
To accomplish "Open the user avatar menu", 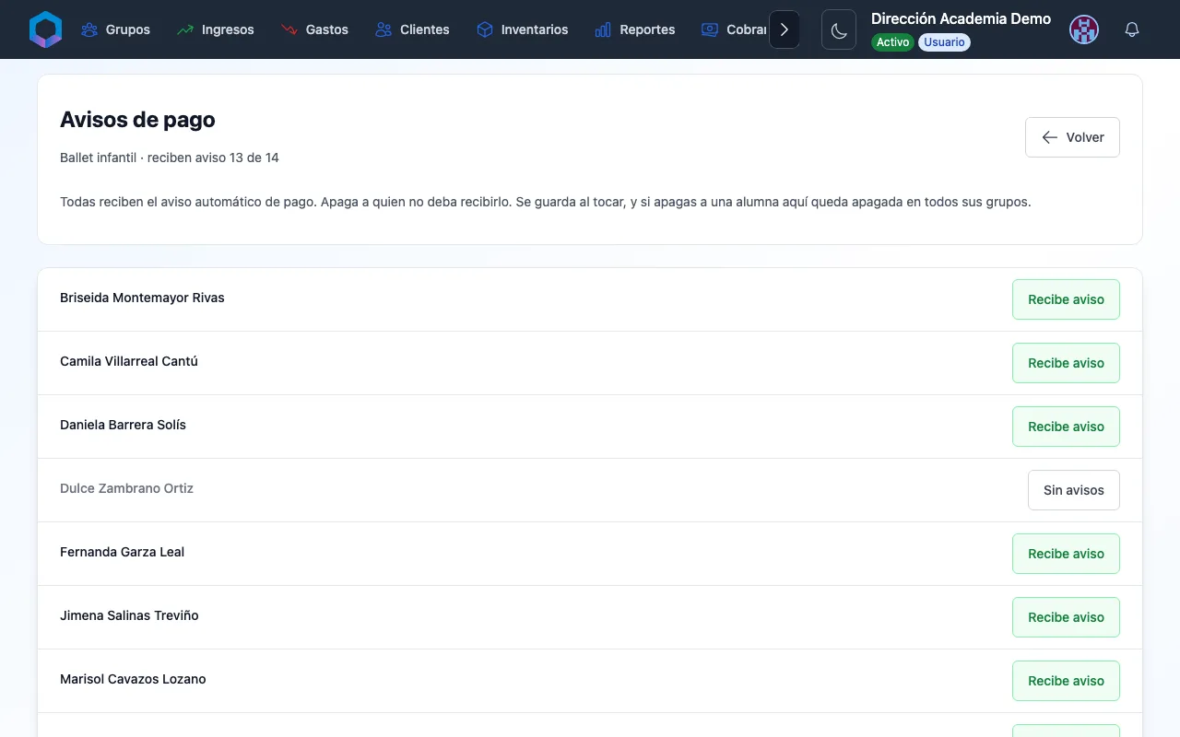I will 1084,29.
